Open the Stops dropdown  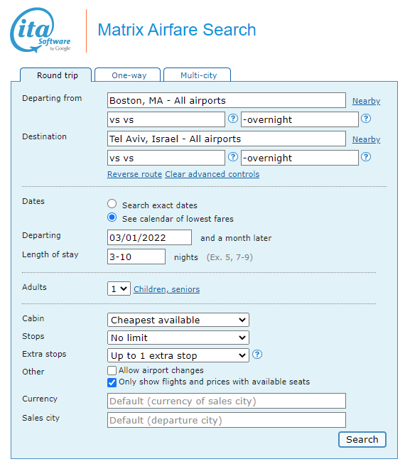click(x=178, y=338)
